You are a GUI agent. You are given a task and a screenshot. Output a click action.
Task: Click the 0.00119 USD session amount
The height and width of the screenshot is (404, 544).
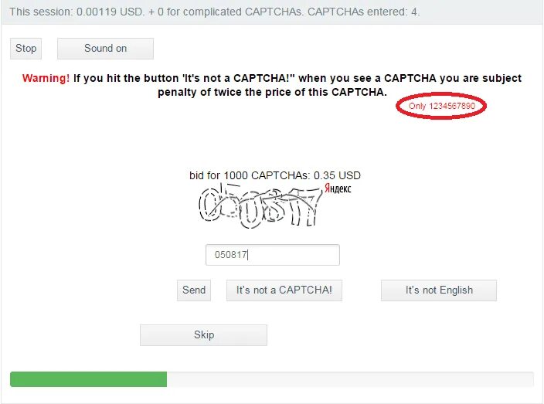click(x=110, y=12)
